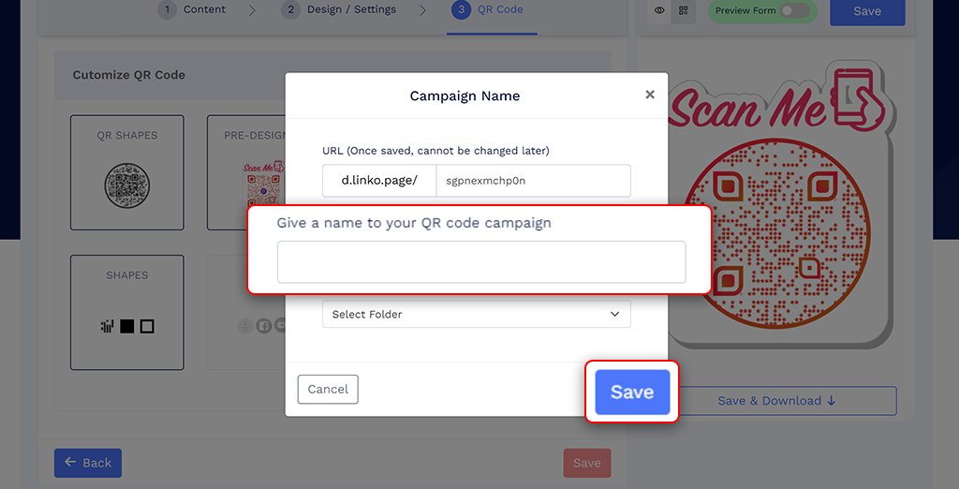Open the SHAPES option tile

click(x=127, y=312)
